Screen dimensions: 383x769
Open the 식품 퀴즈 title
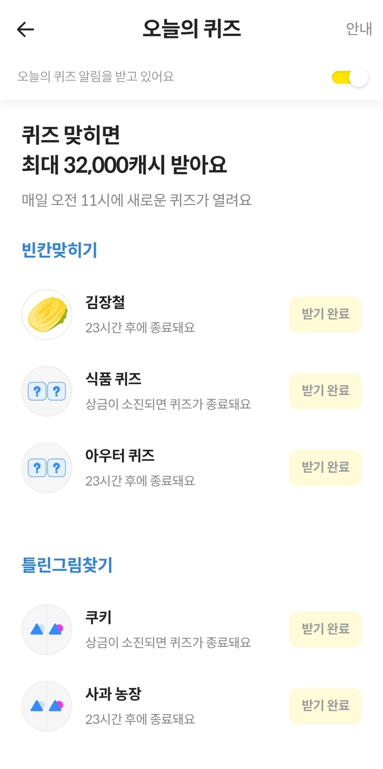[114, 379]
